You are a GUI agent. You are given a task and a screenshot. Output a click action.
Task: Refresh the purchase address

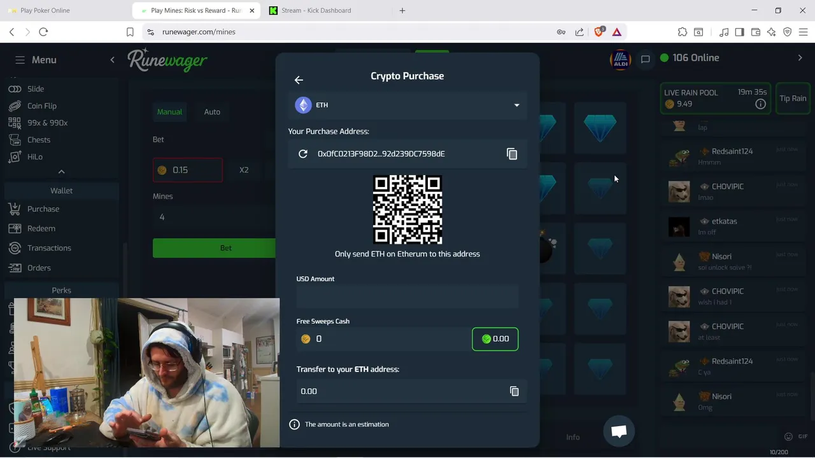tap(303, 154)
